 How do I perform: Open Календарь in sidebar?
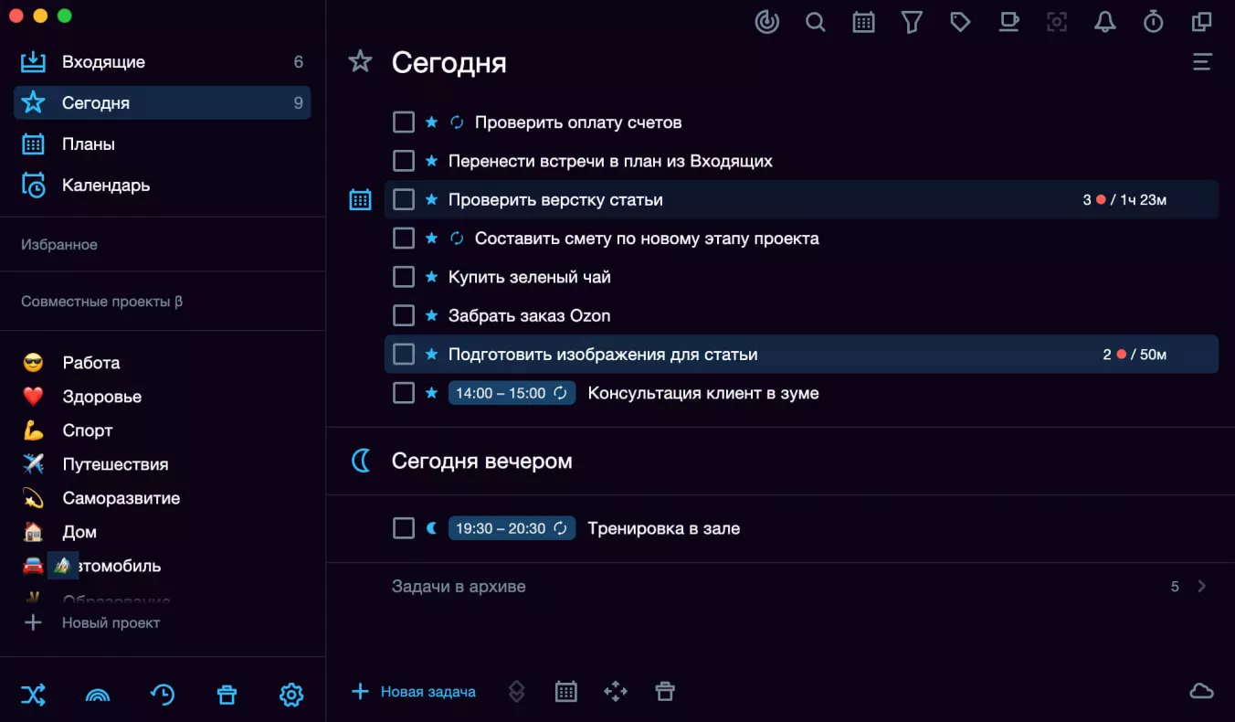163,186
